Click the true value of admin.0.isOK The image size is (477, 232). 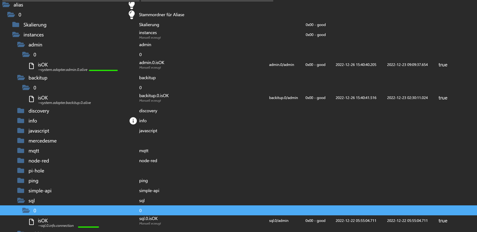coord(443,65)
